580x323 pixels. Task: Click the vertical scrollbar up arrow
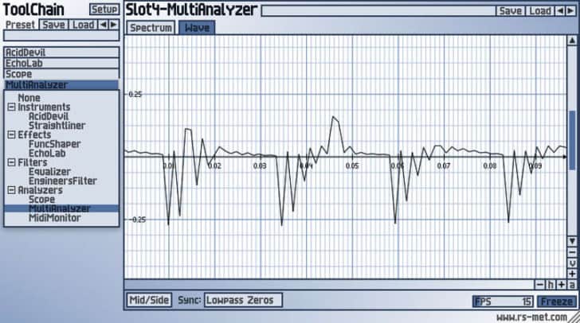coord(572,41)
